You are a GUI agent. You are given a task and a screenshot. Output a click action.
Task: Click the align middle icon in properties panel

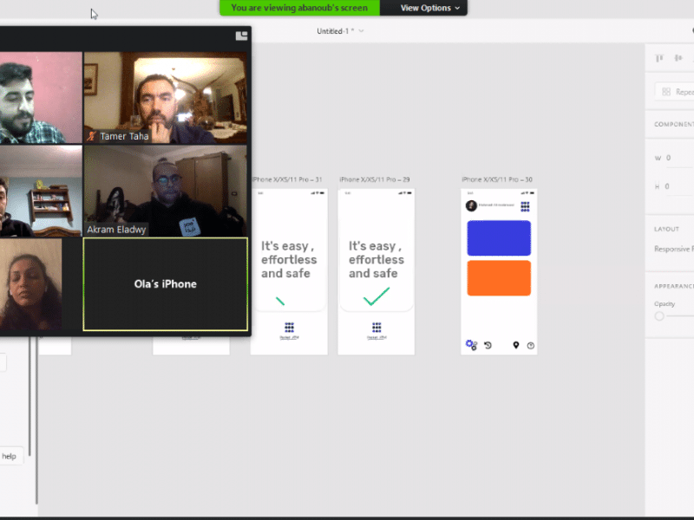(678, 58)
